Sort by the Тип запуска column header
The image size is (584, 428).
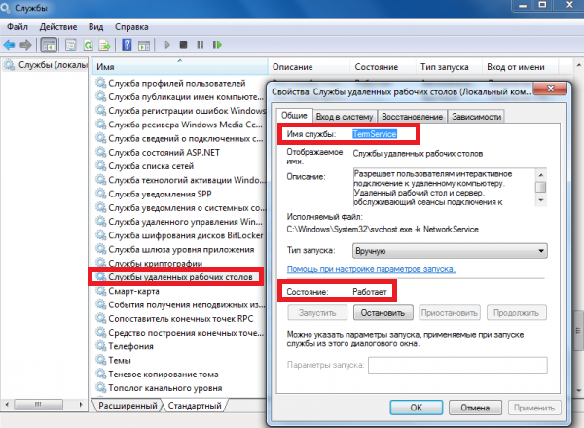pos(449,67)
